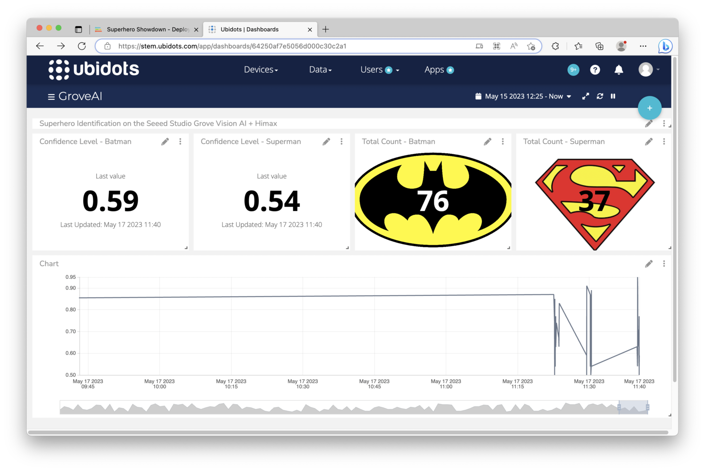
Task: View site information lock icon
Action: [108, 46]
